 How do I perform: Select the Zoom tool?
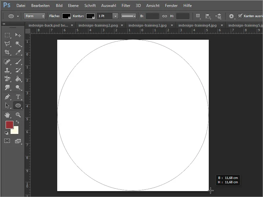(x=18, y=115)
